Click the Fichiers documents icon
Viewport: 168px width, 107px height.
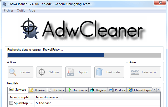pos(51,90)
